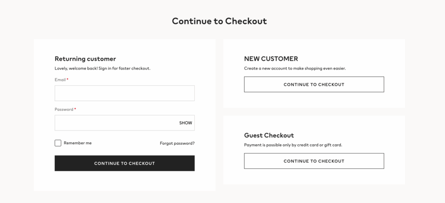Continue to checkout under Guest Checkout
445x203 pixels.
click(314, 161)
